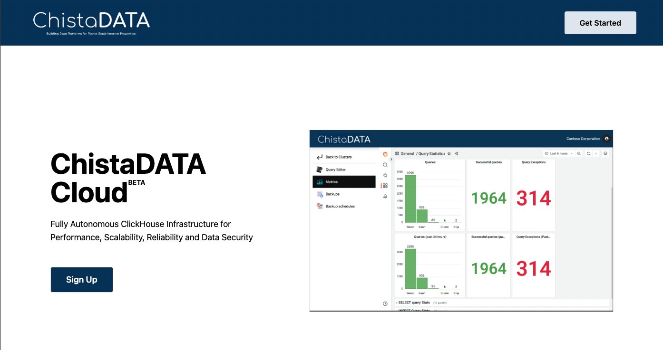Screen dimensions: 663x350
Task: Select the Metrics item in the dashboard sidebar
Action: 344,182
